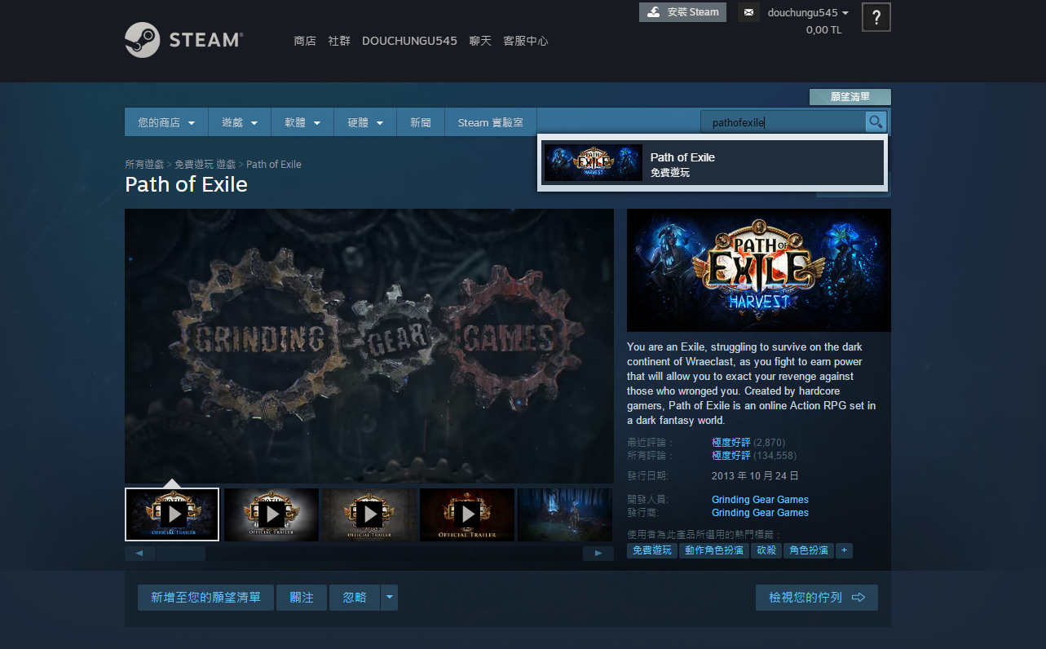Click the Path of Exile Harvest banner image

point(759,270)
